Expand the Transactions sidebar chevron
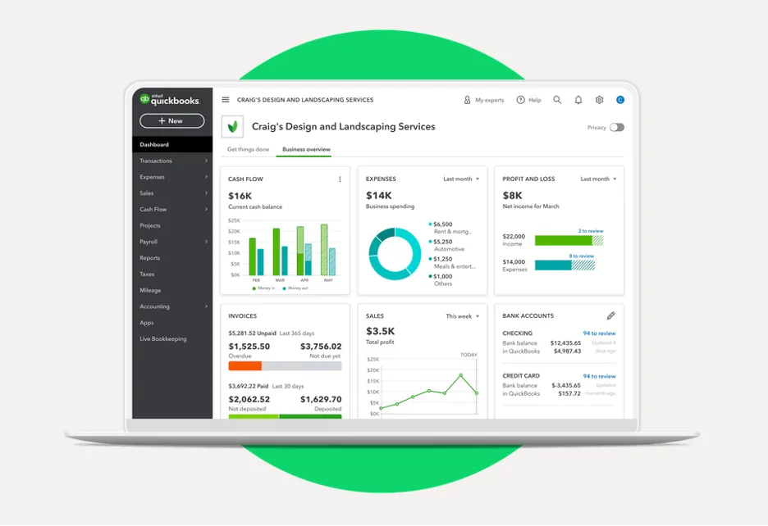This screenshot has height=526, width=768. point(206,161)
